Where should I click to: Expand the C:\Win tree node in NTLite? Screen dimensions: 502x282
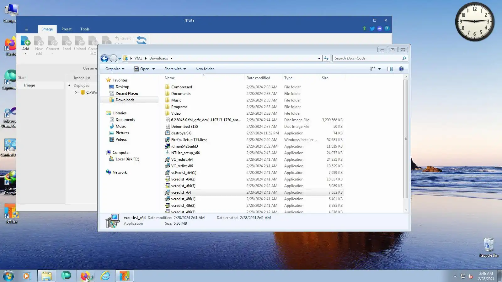click(x=76, y=92)
